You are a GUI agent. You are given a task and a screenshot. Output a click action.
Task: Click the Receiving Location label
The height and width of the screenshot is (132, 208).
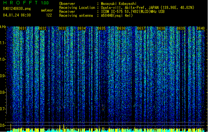click(77, 8)
